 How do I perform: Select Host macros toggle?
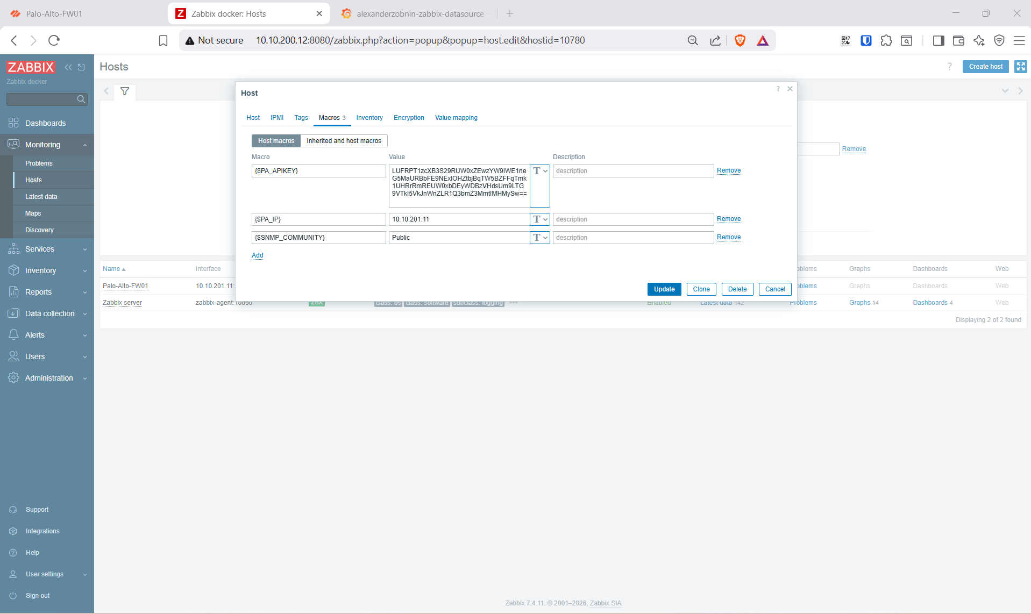tap(276, 141)
